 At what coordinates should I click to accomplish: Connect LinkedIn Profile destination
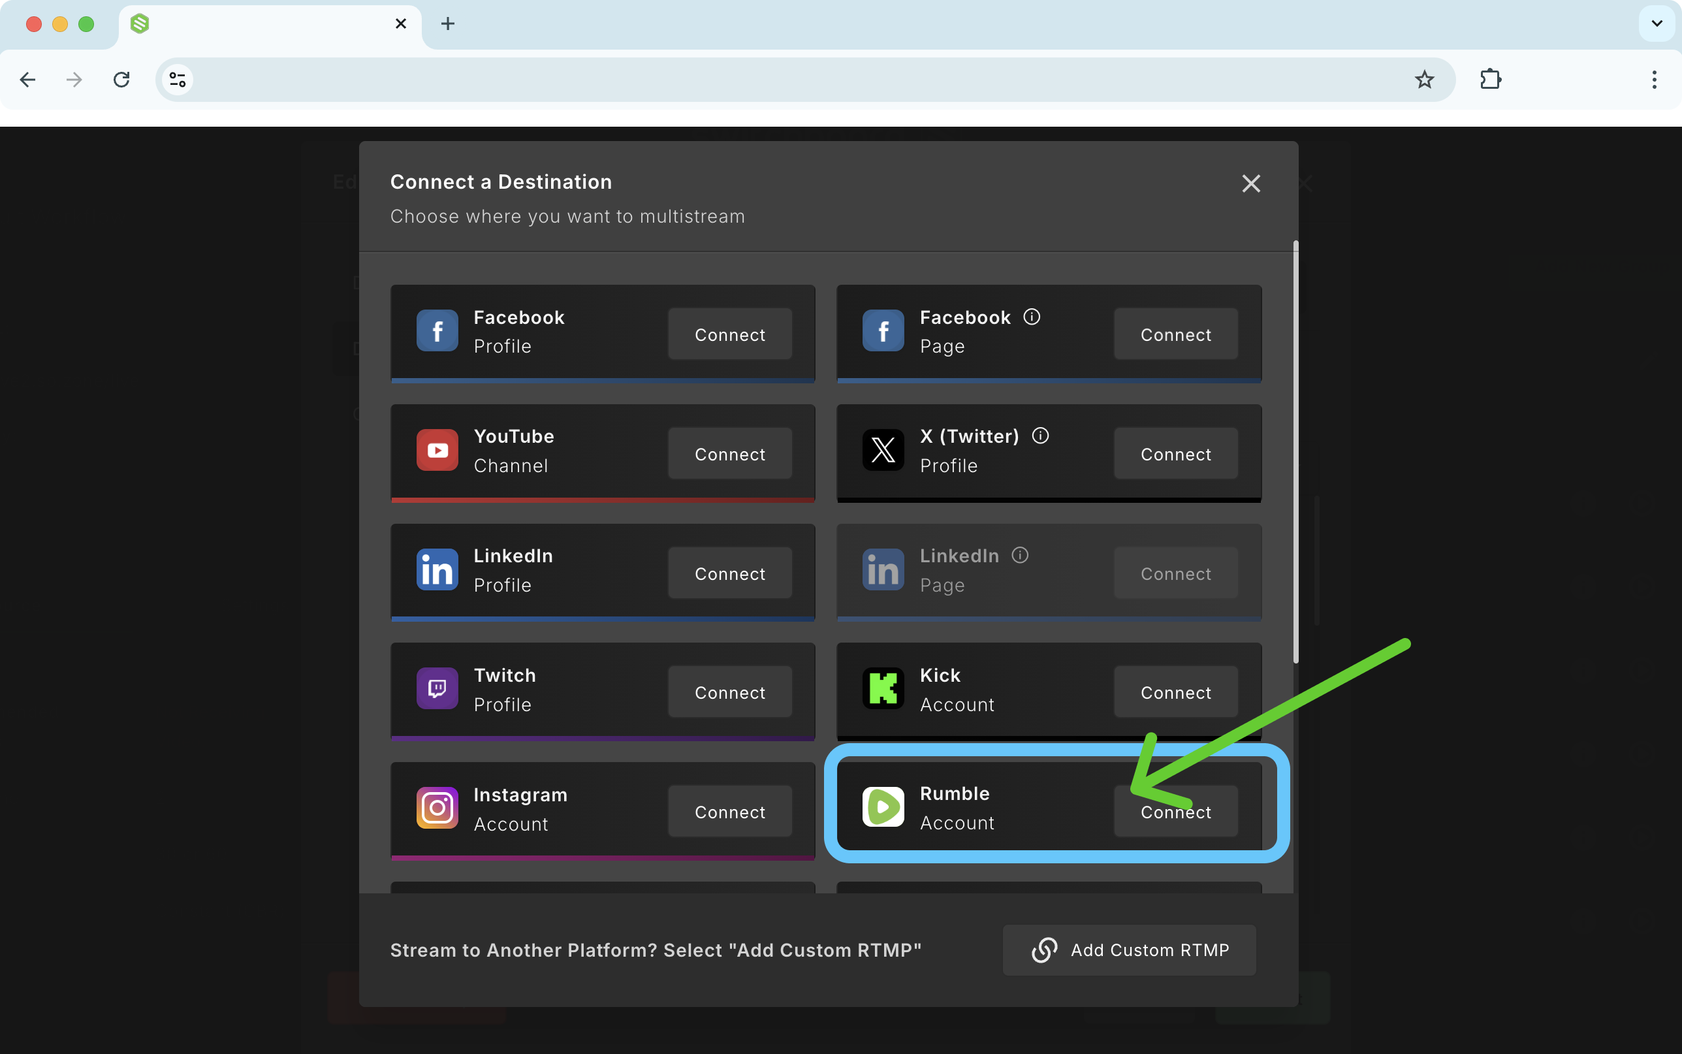(x=729, y=573)
